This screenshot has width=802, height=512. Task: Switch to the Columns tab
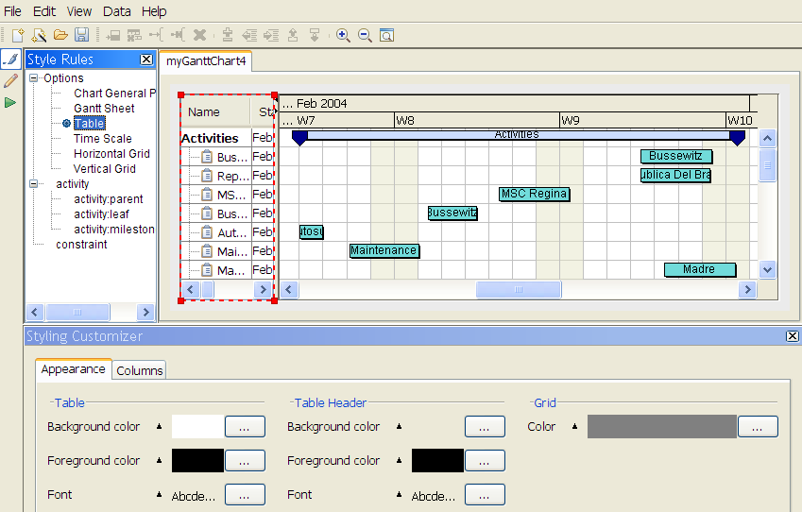[140, 370]
